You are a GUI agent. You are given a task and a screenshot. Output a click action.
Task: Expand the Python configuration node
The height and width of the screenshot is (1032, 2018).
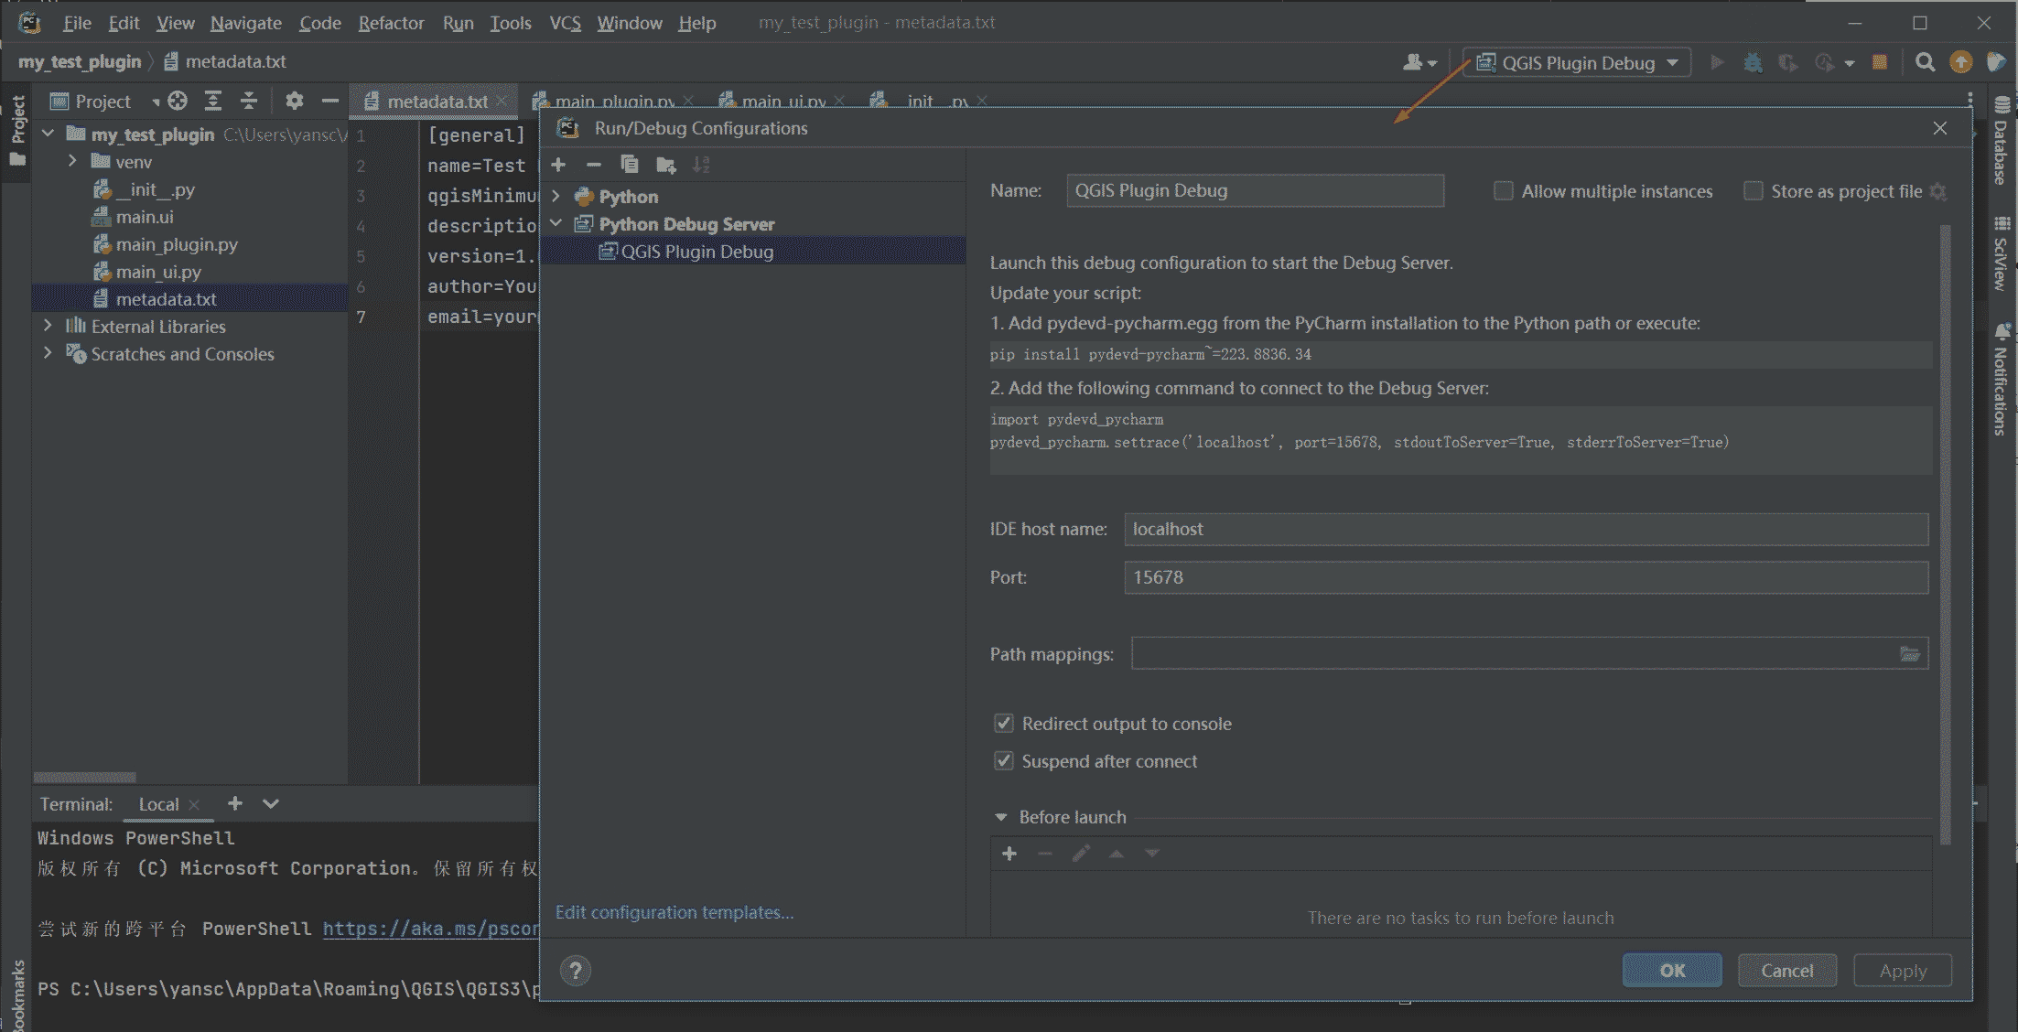[x=556, y=197]
